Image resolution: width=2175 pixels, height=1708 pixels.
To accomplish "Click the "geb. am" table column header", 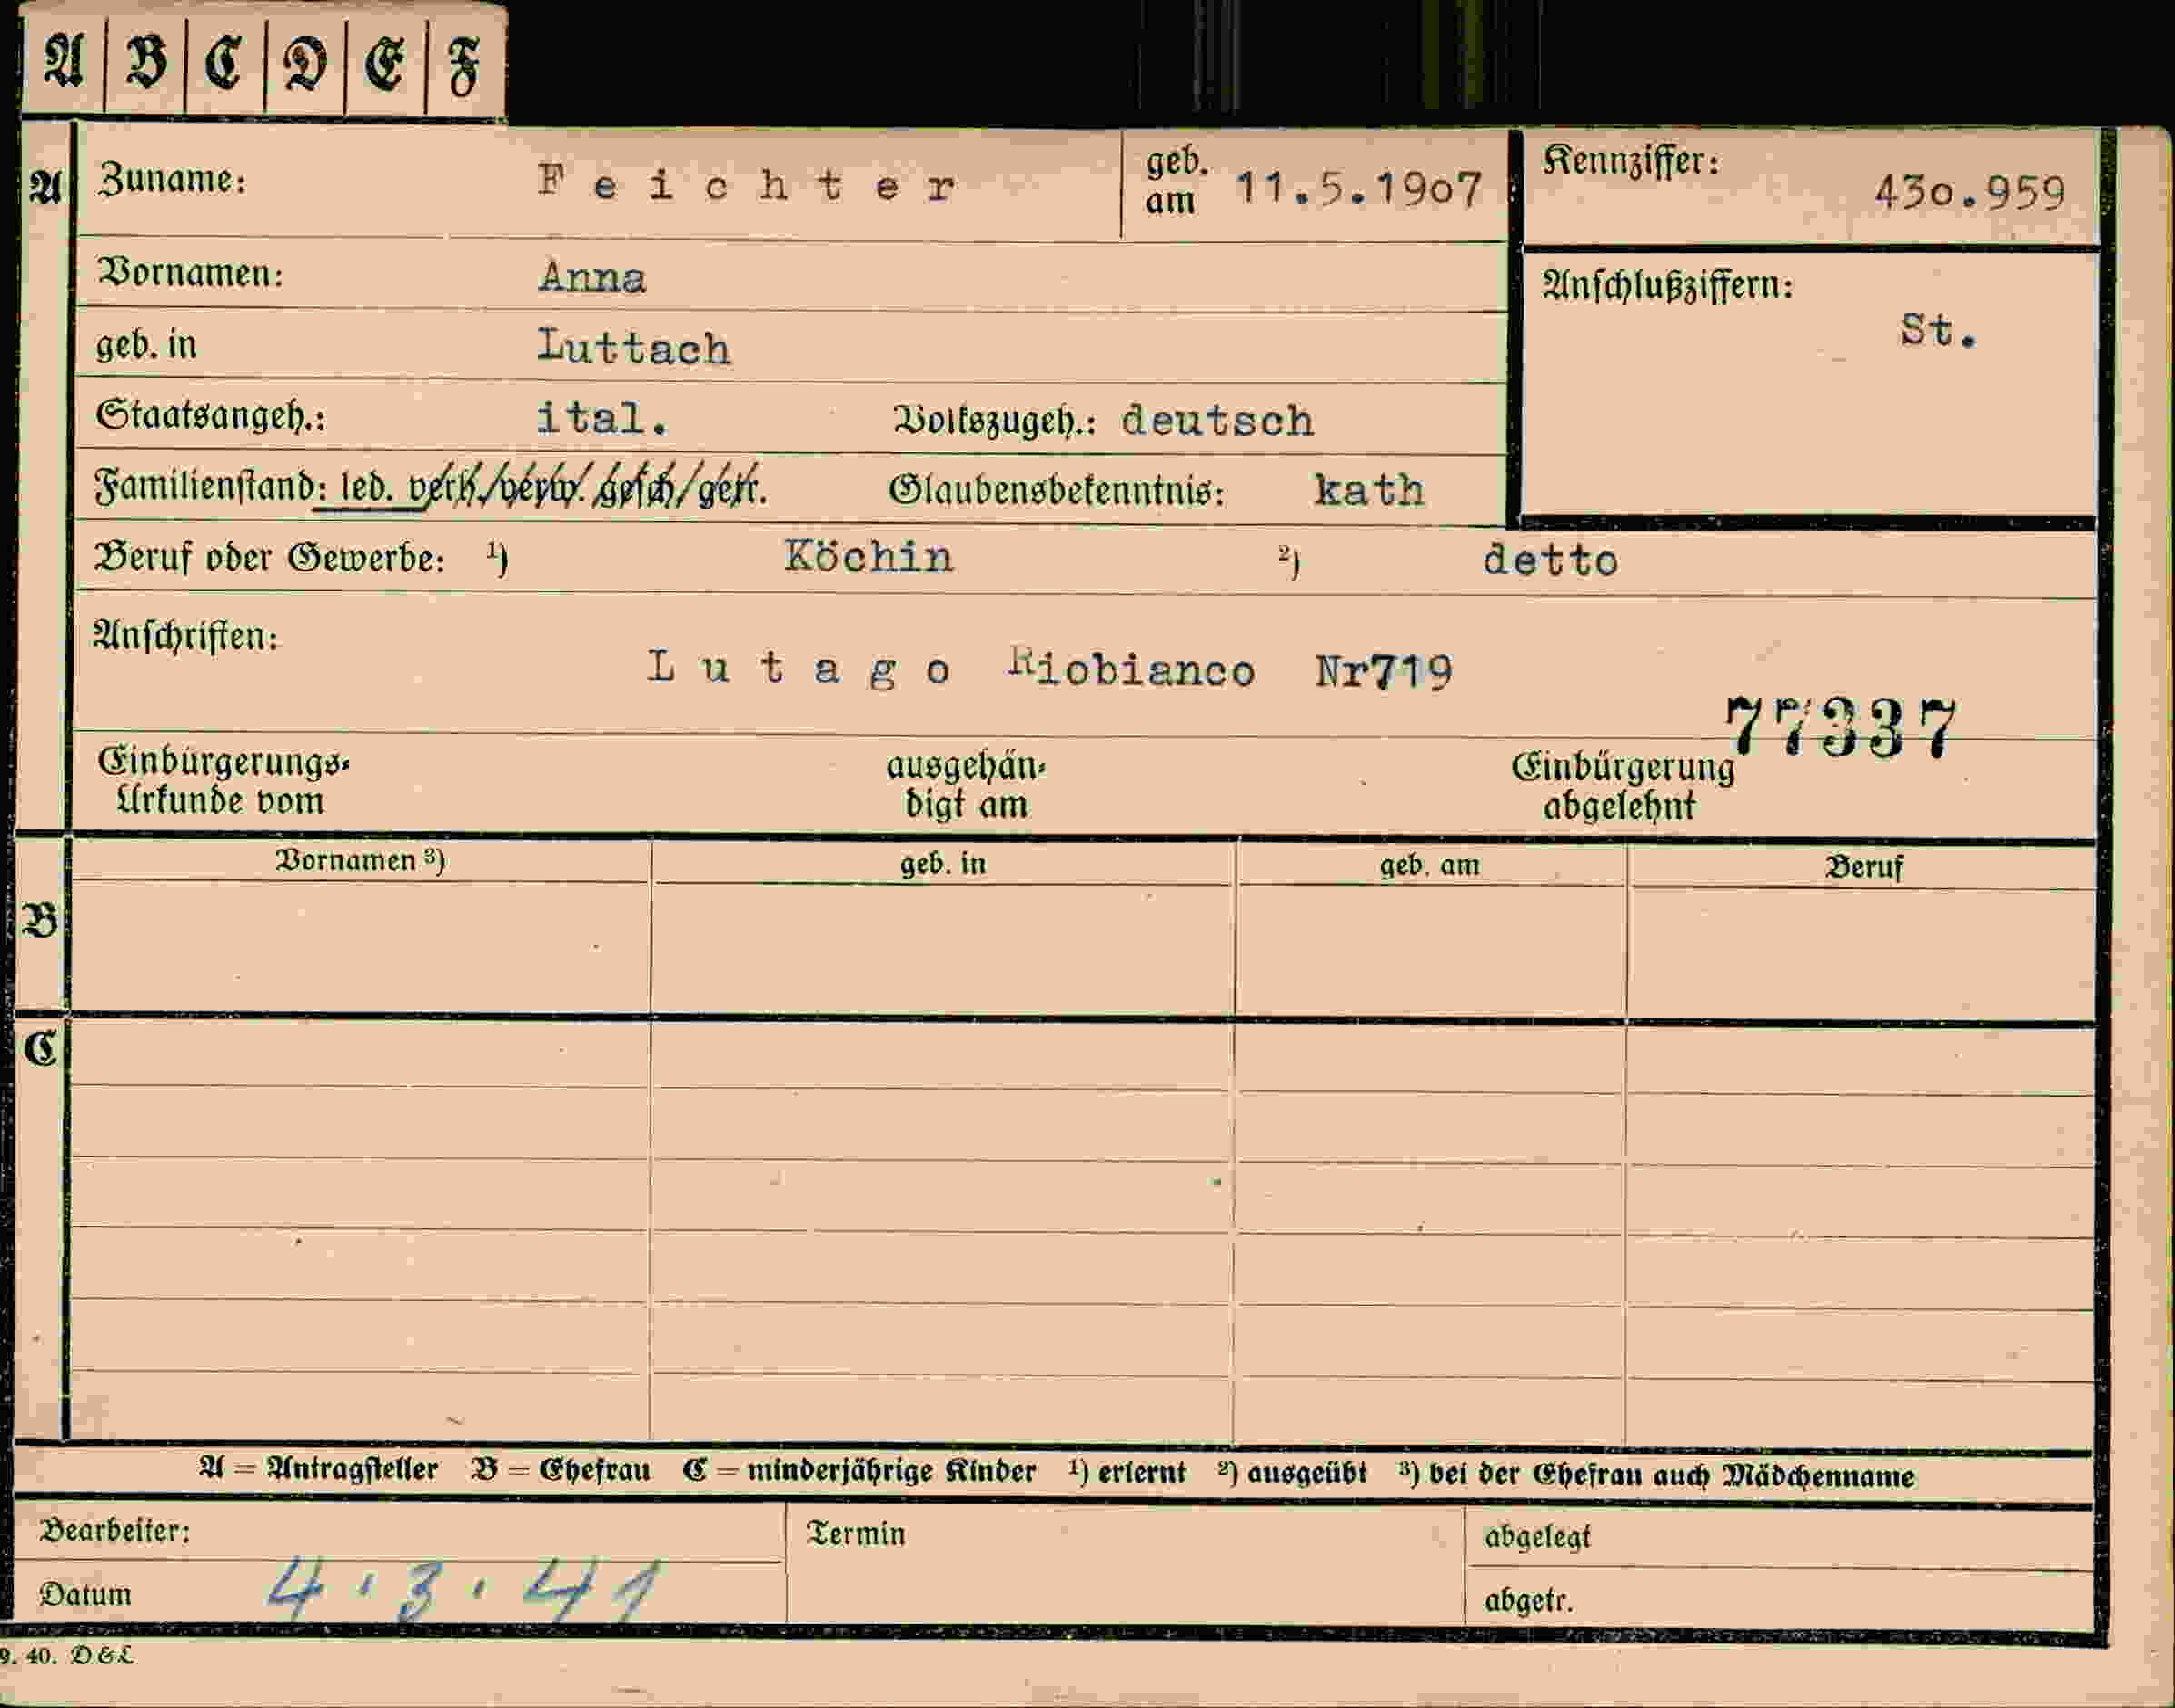I will pyautogui.click(x=1429, y=865).
